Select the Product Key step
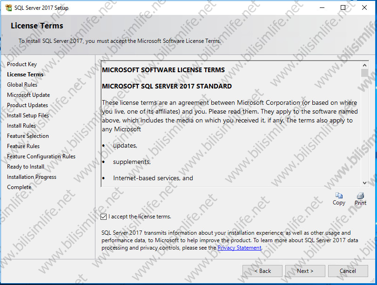377x285 pixels. (x=22, y=64)
